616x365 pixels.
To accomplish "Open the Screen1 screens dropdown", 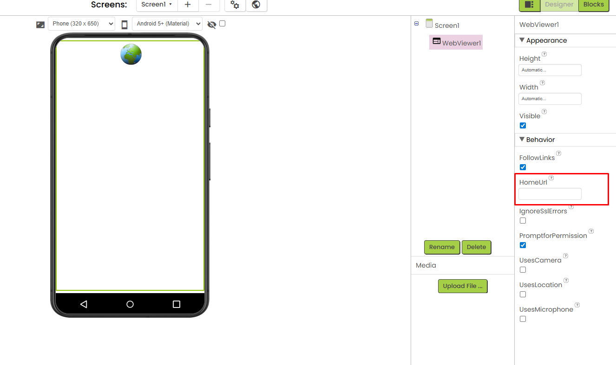I will coord(157,5).
